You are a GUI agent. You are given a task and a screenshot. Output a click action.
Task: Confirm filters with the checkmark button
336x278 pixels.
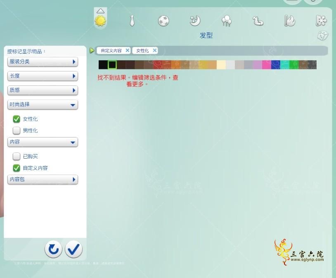tap(73, 249)
